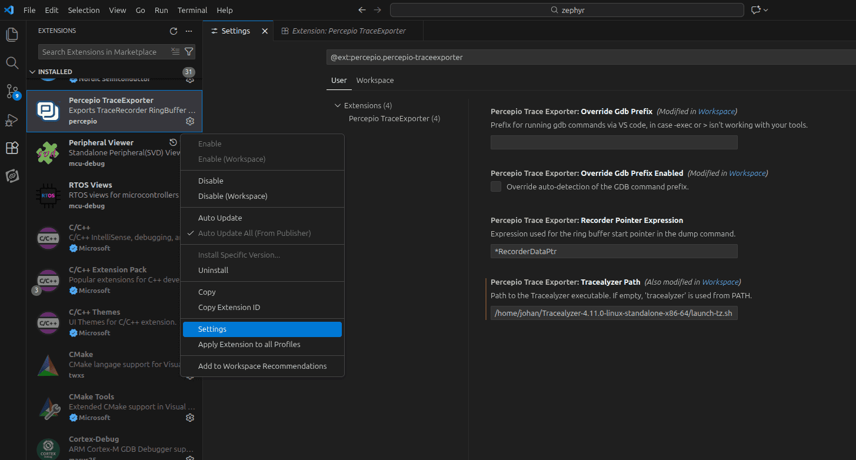Click the Recorder Pointer Expression input field
Screen dimensions: 856x460
pyautogui.click(x=614, y=251)
